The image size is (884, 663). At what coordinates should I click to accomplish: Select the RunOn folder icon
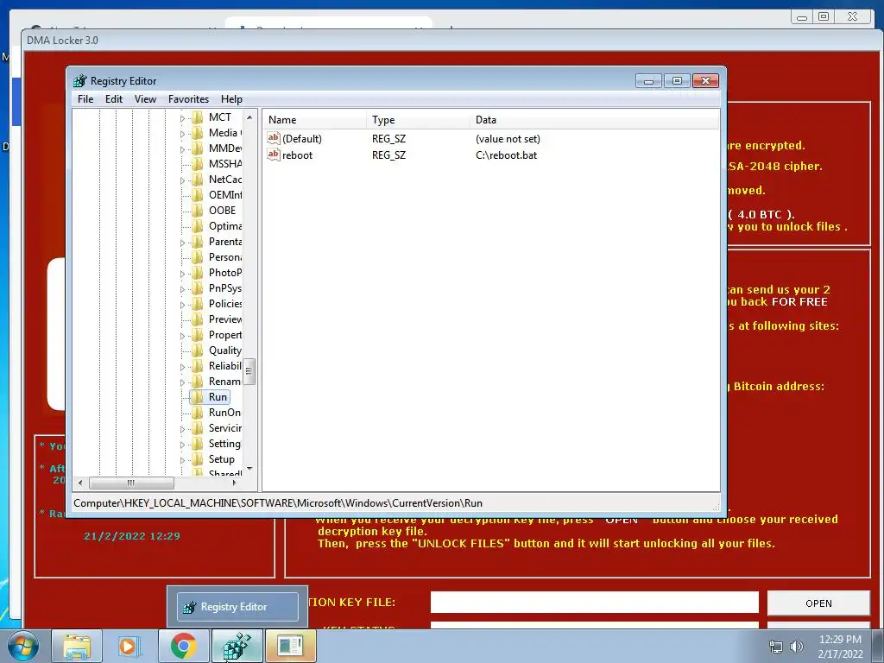[198, 413]
